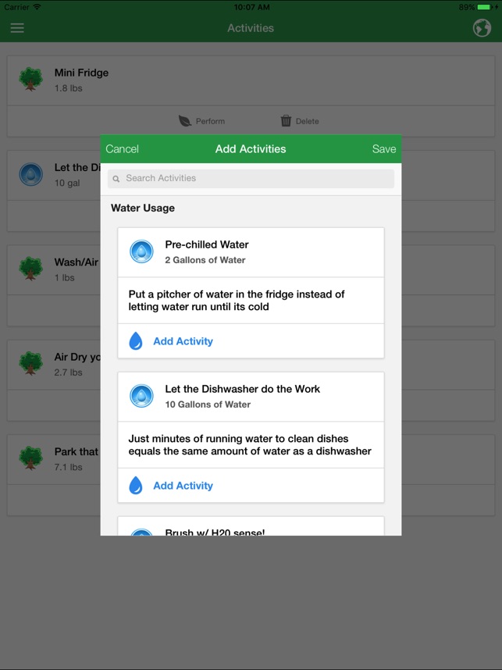Tap the globe icon in header
This screenshot has height=670, width=502.
[482, 28]
